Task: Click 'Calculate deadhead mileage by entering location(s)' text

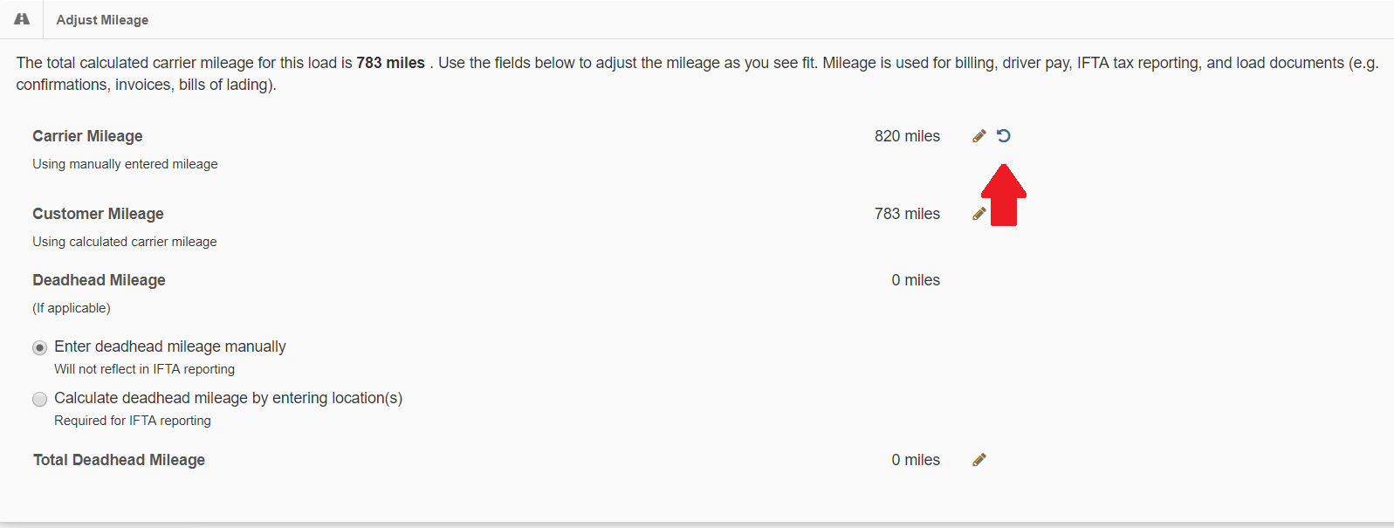Action: coord(228,398)
